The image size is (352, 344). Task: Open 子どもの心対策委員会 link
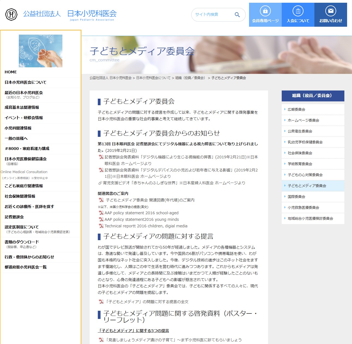(313, 175)
